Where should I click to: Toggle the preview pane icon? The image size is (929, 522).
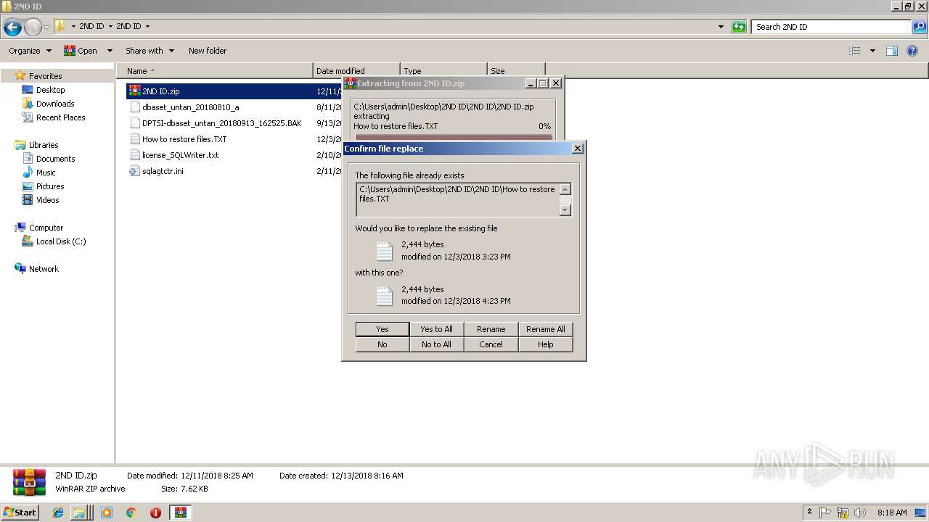click(892, 51)
